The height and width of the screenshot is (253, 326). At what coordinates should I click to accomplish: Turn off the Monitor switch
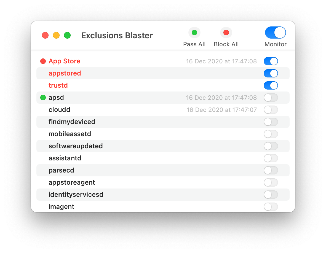[x=275, y=33]
